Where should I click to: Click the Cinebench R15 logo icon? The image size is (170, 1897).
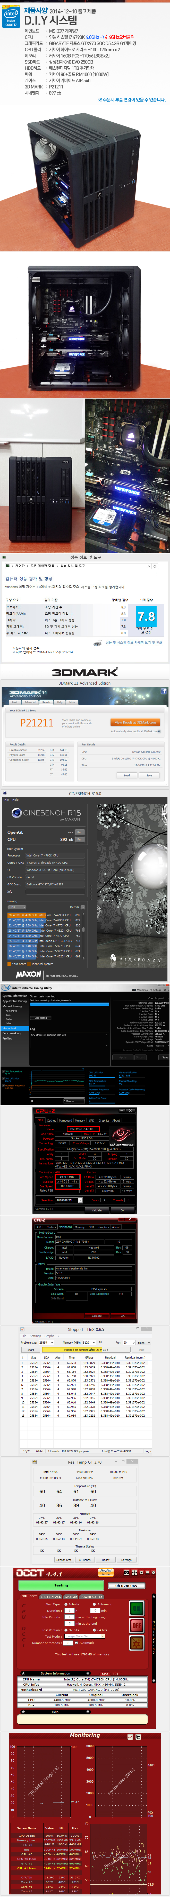point(16,813)
